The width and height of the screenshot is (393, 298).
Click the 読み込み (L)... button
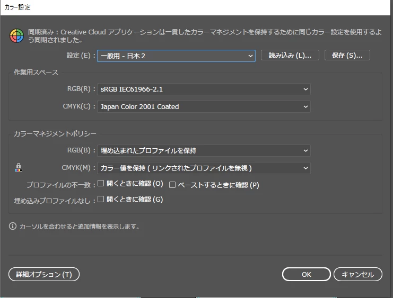tap(290, 55)
